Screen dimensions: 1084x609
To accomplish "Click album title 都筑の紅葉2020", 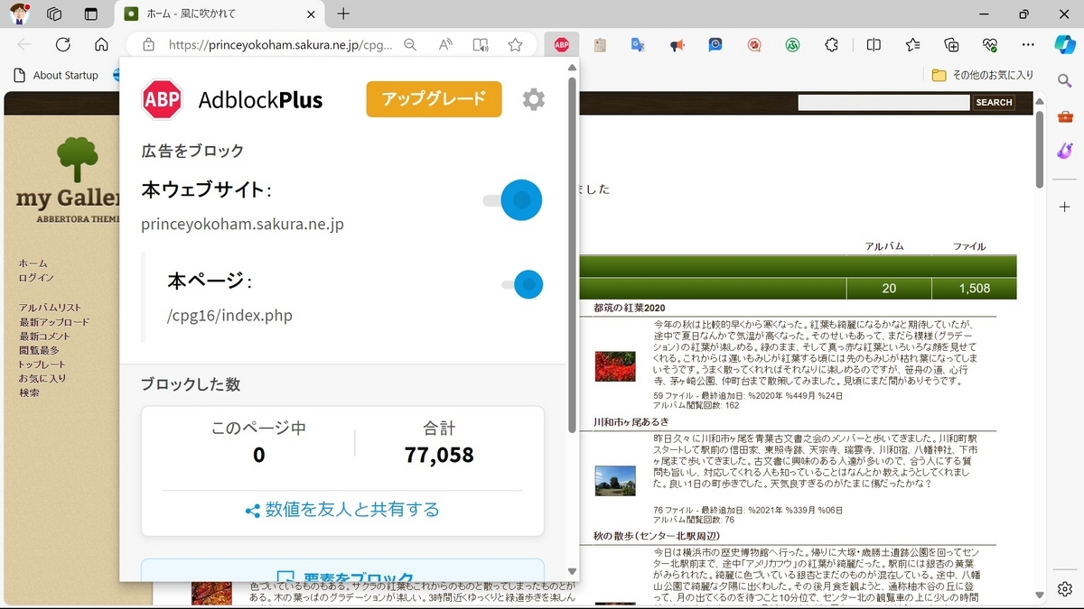I will click(630, 309).
